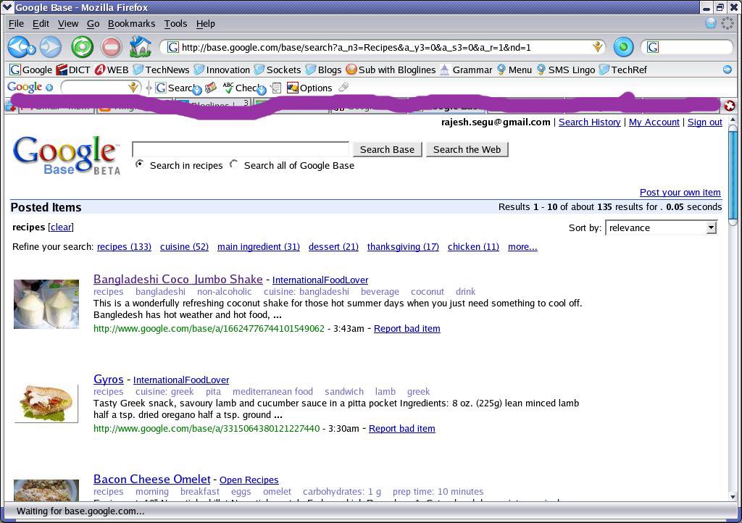742x523 pixels.
Task: Refine search by thanksgiving (17)
Action: pyautogui.click(x=403, y=246)
